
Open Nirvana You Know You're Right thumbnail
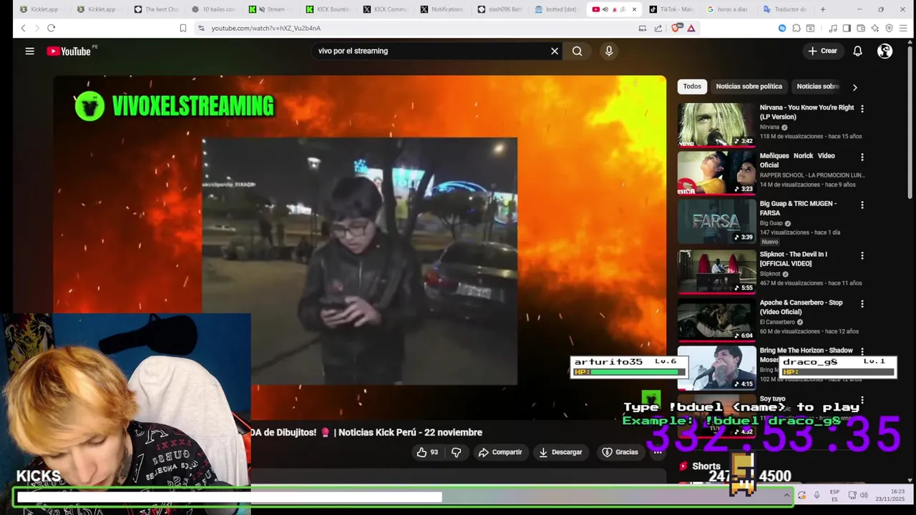tap(716, 124)
